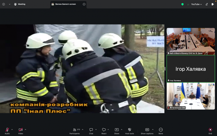Click the shared screen video area

tap(82, 69)
